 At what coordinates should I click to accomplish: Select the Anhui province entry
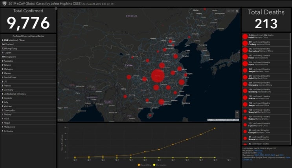(266, 77)
